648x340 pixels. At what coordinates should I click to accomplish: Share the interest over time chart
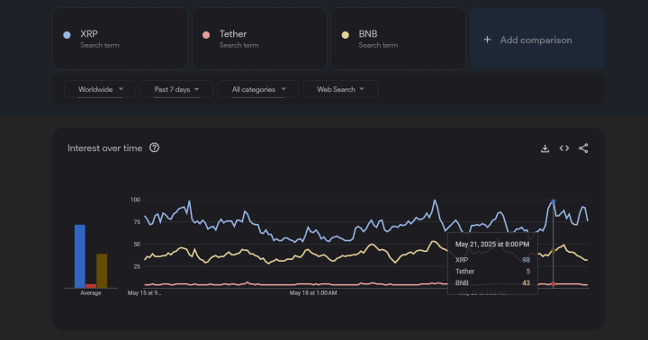[583, 148]
